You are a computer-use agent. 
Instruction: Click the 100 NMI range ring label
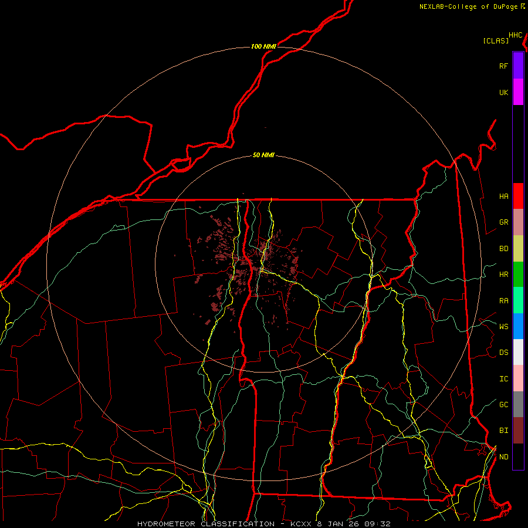pyautogui.click(x=263, y=46)
